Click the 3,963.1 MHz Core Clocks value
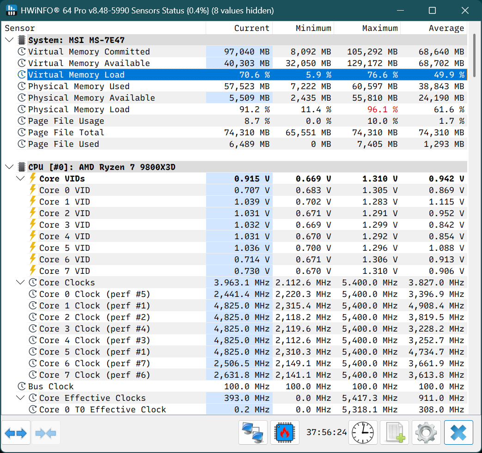 pos(242,283)
